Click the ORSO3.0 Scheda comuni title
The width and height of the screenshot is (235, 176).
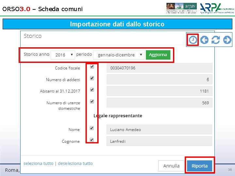click(x=42, y=9)
